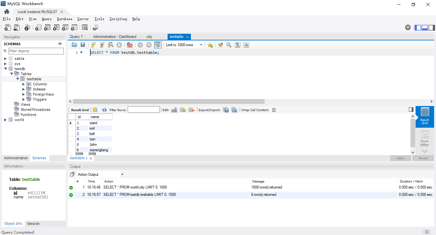
Task: Expand the Columns node
Action: pyautogui.click(x=24, y=84)
